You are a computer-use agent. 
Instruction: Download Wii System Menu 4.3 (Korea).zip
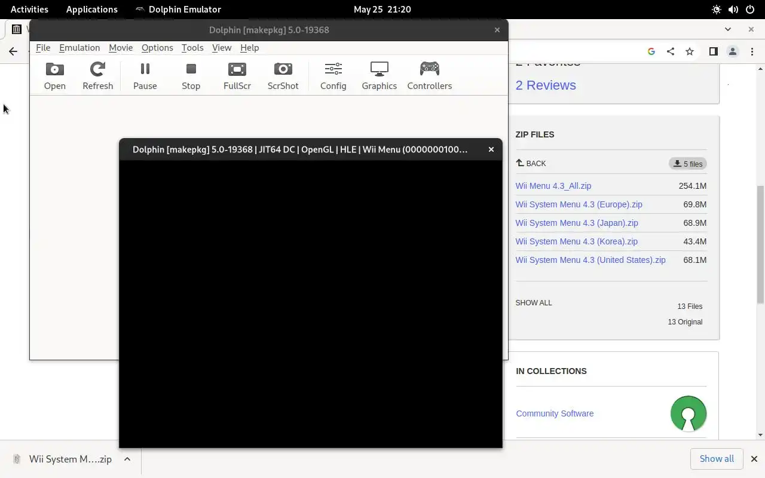[x=576, y=241]
